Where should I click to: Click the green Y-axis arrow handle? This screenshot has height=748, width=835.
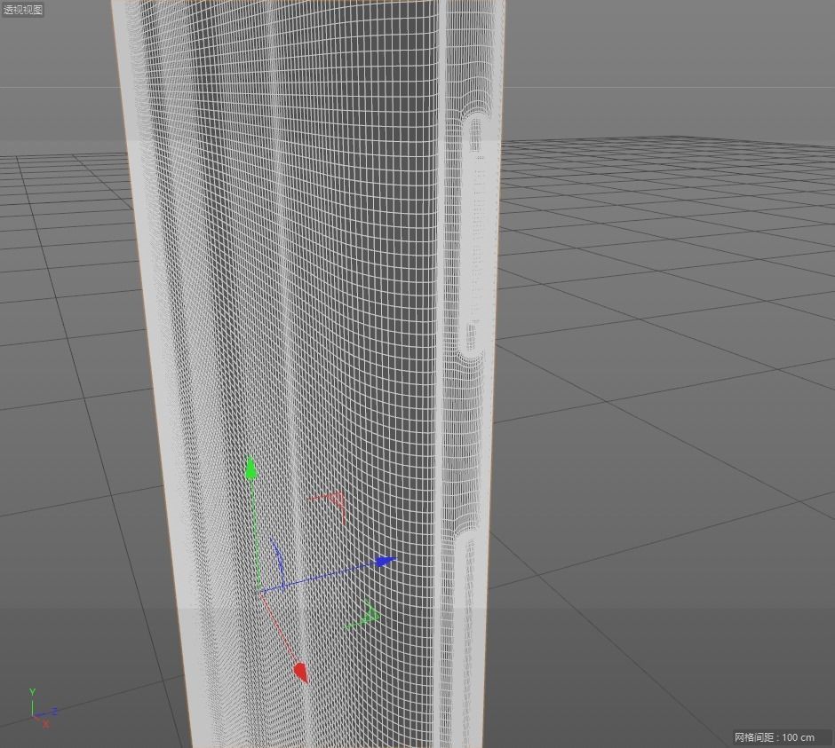click(x=250, y=468)
